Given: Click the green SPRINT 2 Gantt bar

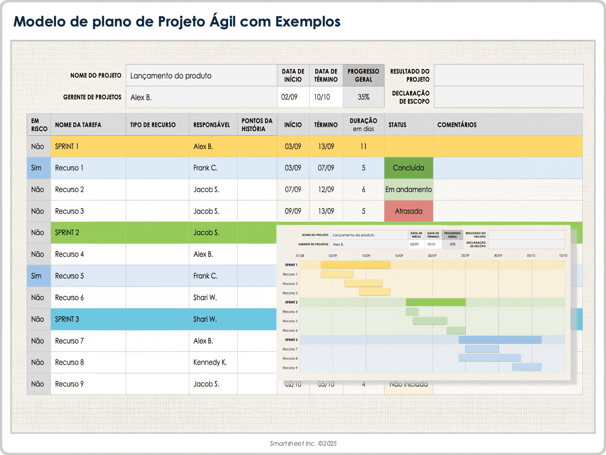Looking at the screenshot, I should click(436, 302).
